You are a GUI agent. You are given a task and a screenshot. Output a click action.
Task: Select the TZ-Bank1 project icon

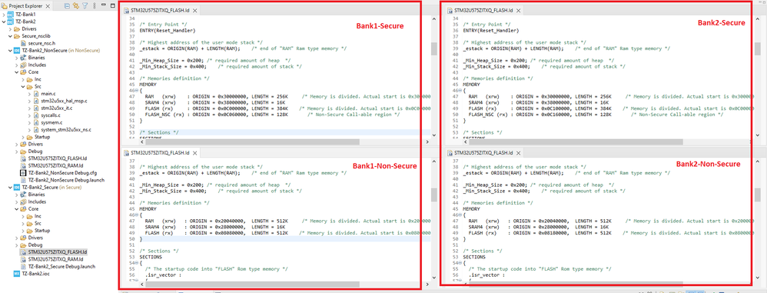click(x=10, y=15)
